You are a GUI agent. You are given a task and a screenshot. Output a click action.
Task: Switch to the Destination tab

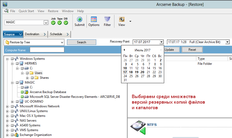click(36, 34)
